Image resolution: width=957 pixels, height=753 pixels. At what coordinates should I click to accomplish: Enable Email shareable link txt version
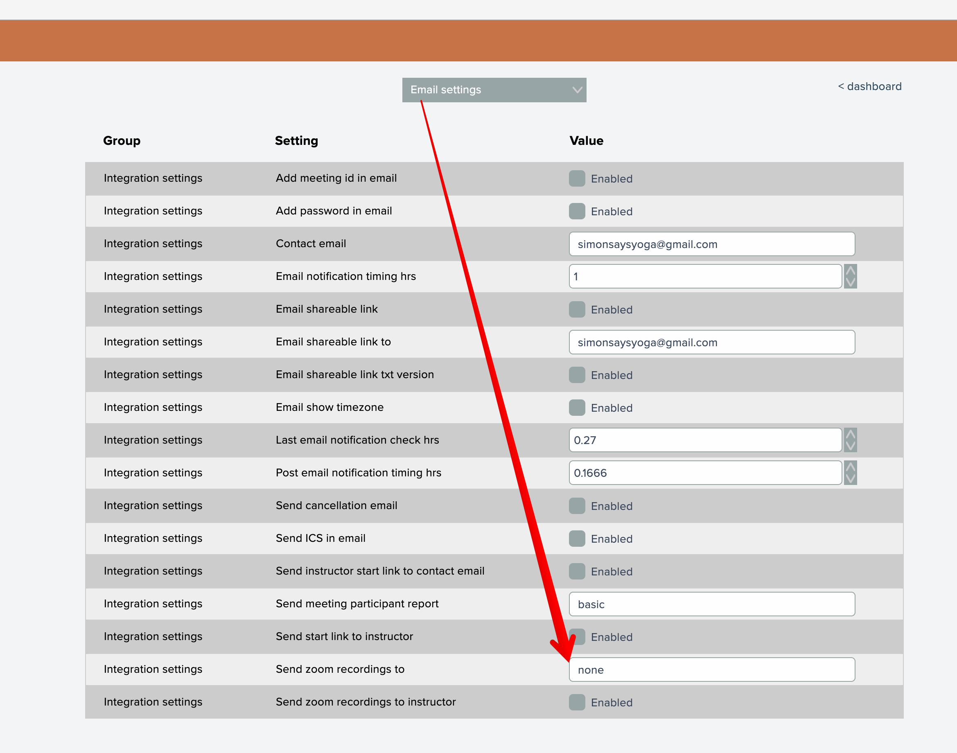[576, 375]
